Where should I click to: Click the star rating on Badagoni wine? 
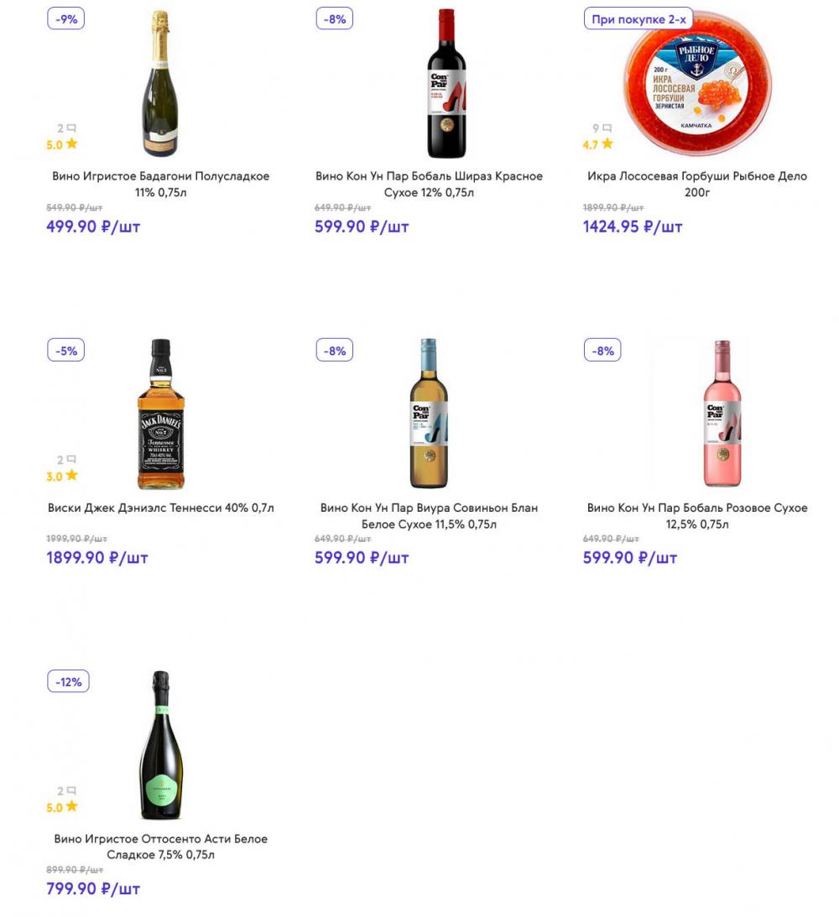62,144
